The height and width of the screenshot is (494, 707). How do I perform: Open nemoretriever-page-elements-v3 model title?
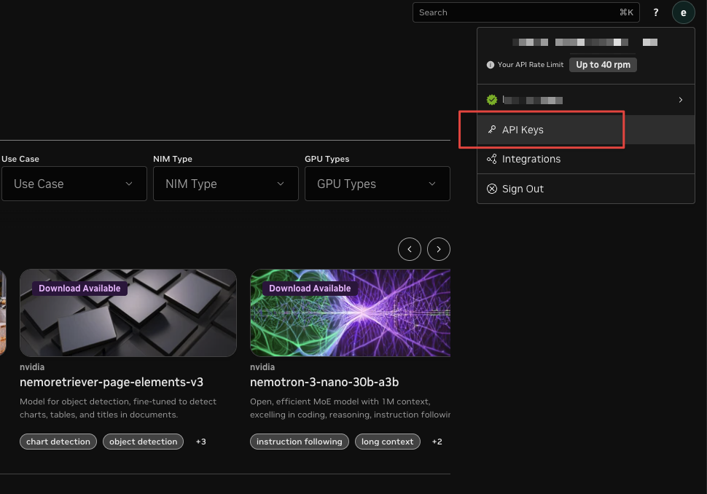112,383
